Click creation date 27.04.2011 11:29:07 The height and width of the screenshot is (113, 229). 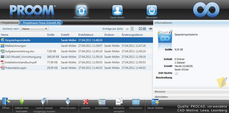[x=90, y=46]
